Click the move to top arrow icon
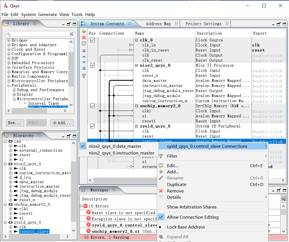This screenshot has height=242, width=289. (x=83, y=51)
